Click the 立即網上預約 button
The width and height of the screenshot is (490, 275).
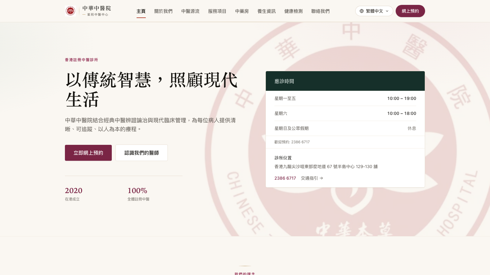point(88,153)
